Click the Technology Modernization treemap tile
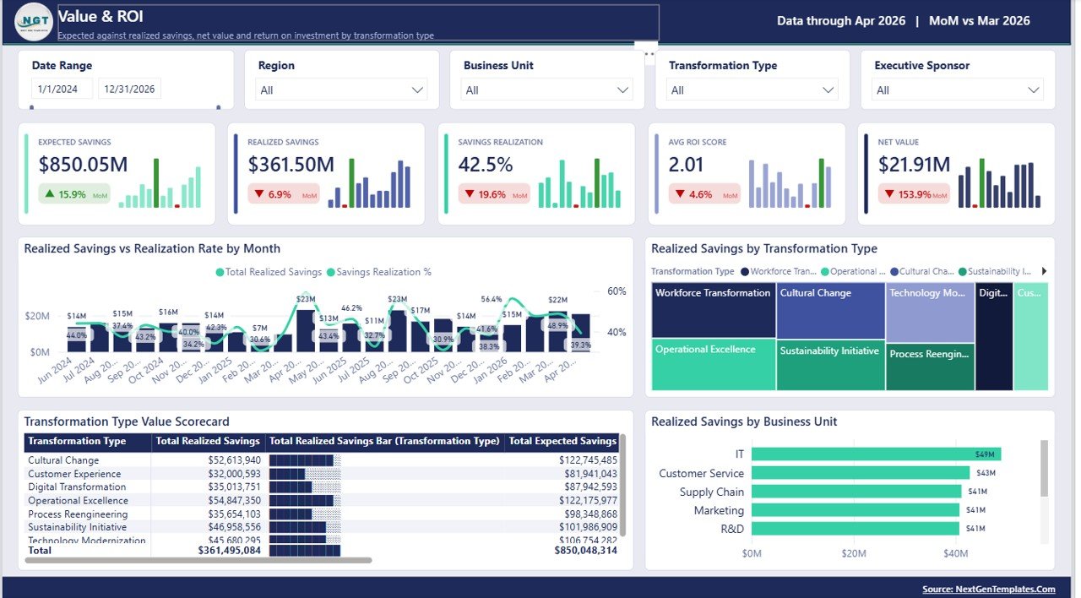The height and width of the screenshot is (598, 1081). pos(930,313)
